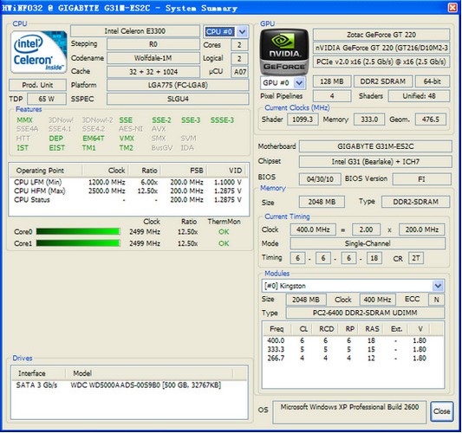The height and width of the screenshot is (433, 462).
Task: Click the BIOS date 04/30/10 field
Action: coord(320,179)
